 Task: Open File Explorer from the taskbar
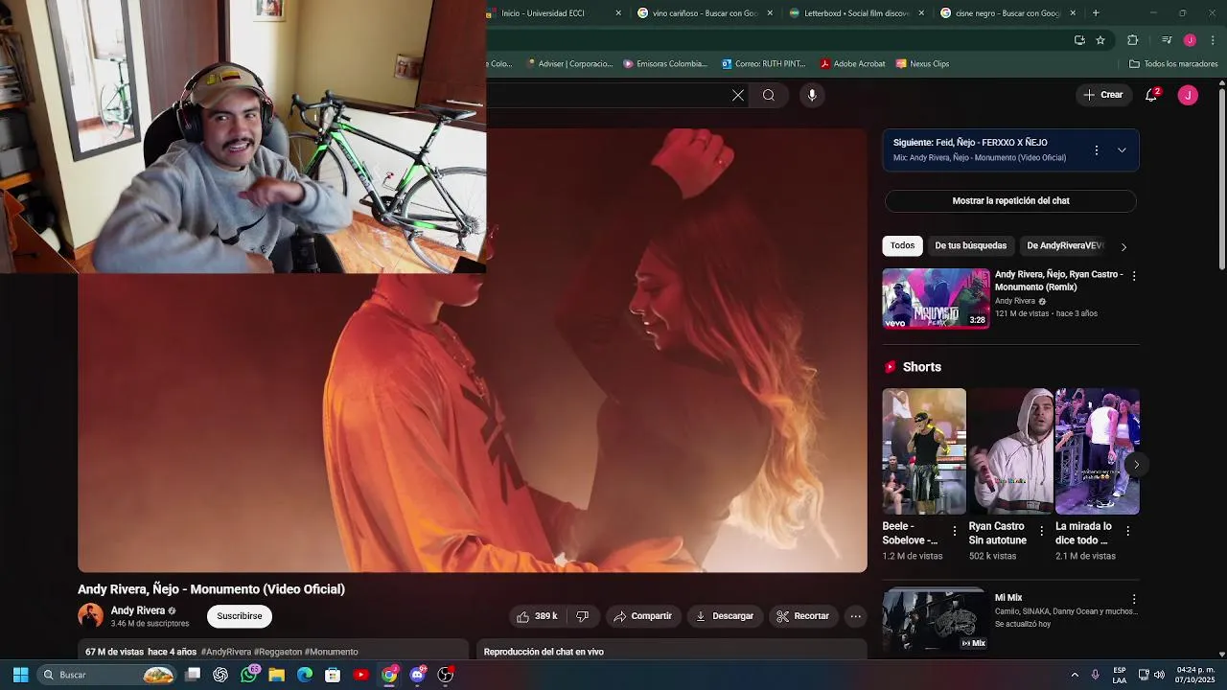[x=277, y=675]
